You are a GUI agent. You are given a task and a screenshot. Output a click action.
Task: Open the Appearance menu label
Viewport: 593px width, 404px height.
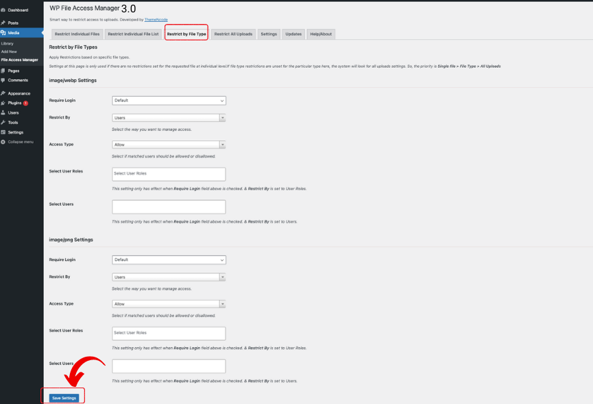click(x=19, y=93)
